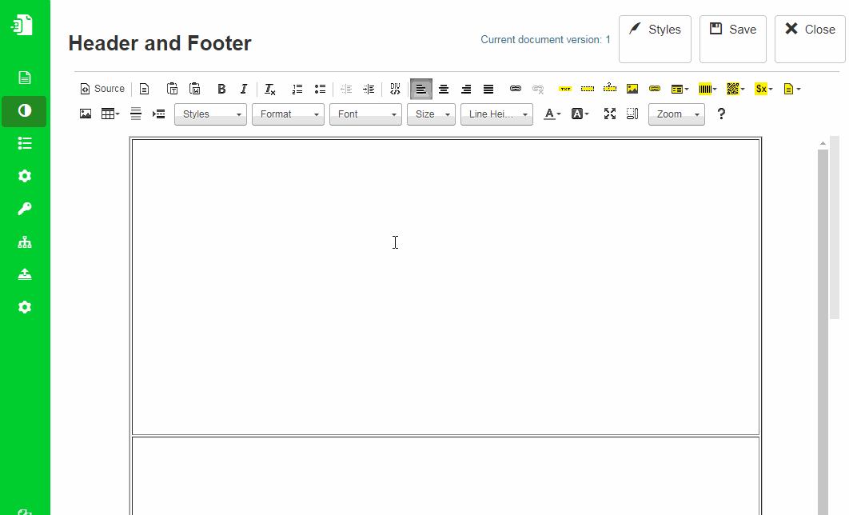This screenshot has width=849, height=515.
Task: Switch to Source view
Action: pyautogui.click(x=102, y=89)
